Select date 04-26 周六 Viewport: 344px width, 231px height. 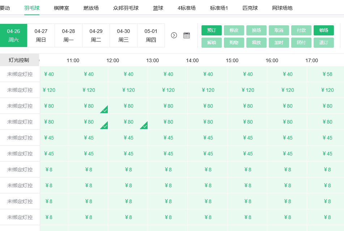click(x=13, y=35)
